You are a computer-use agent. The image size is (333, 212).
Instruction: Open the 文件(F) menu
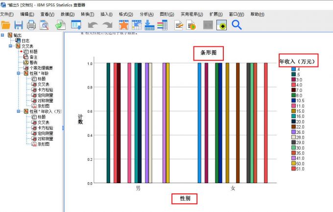[7, 14]
